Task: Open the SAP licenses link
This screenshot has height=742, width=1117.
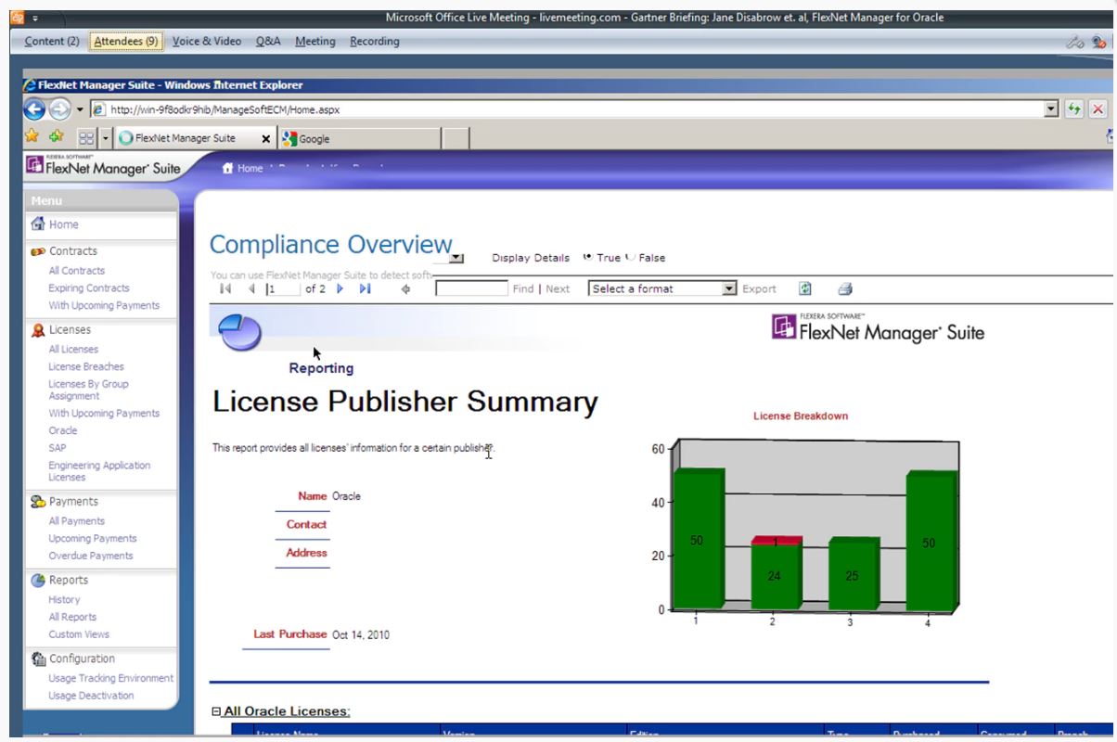Action: tap(58, 448)
